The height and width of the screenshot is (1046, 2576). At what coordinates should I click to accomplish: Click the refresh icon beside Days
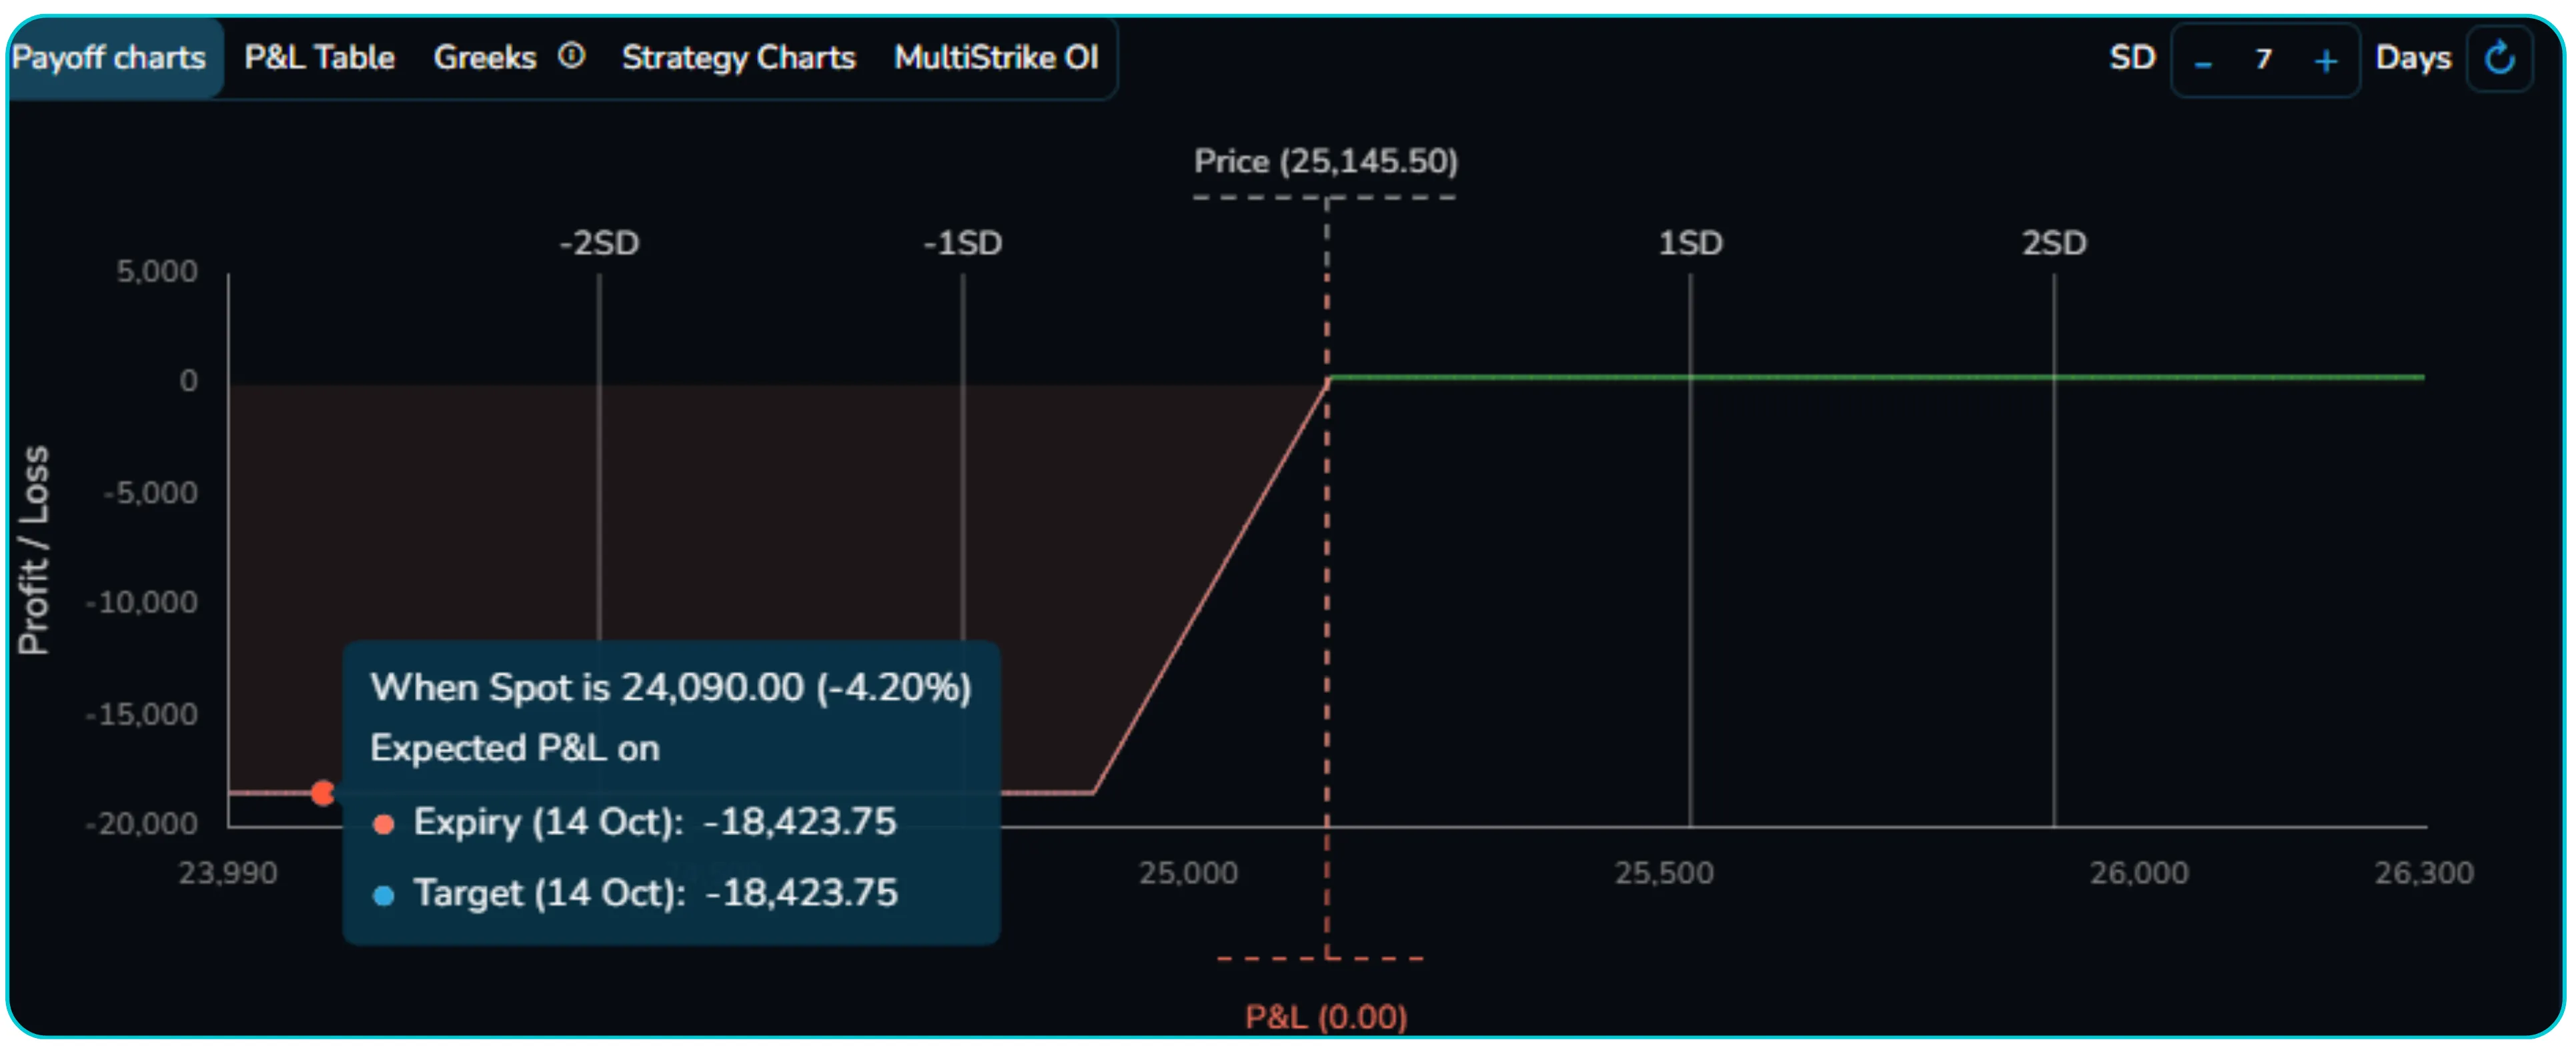[x=2499, y=59]
